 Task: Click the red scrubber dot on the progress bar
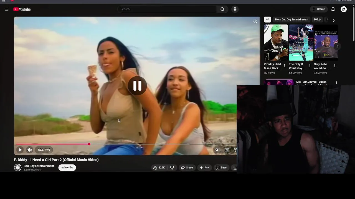pyautogui.click(x=89, y=144)
